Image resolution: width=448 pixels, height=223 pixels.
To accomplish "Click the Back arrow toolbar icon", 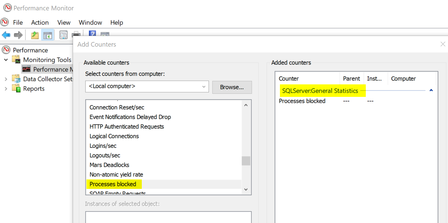I will pyautogui.click(x=6, y=35).
